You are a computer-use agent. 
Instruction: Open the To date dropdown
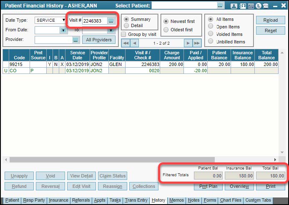point(111,30)
